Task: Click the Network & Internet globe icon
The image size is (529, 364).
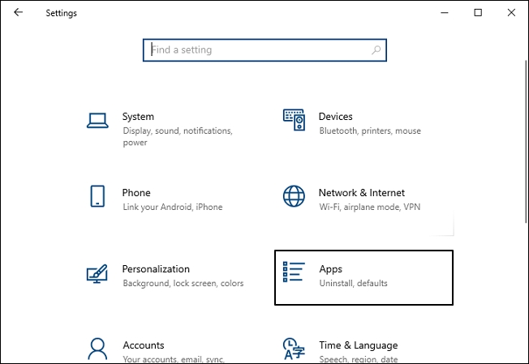Action: pos(294,196)
